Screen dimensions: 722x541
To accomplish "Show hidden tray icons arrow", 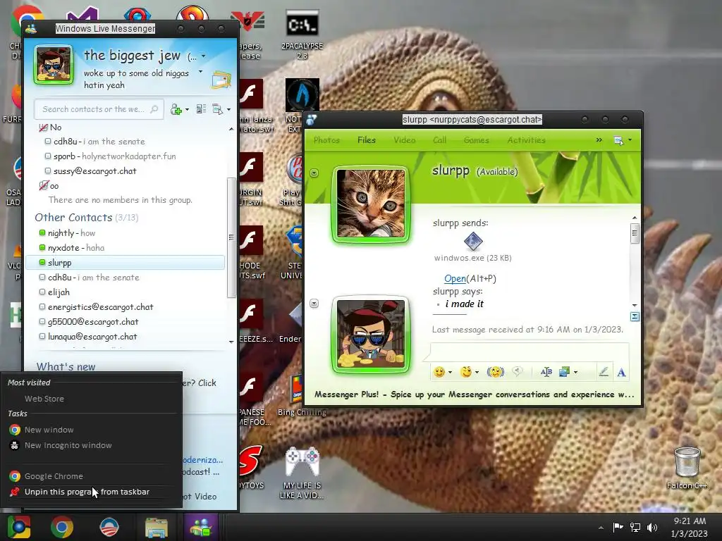I will [x=601, y=528].
